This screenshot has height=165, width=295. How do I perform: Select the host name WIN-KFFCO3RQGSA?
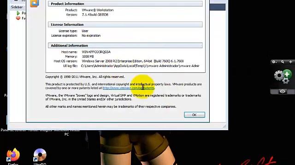pyautogui.click(x=96, y=52)
